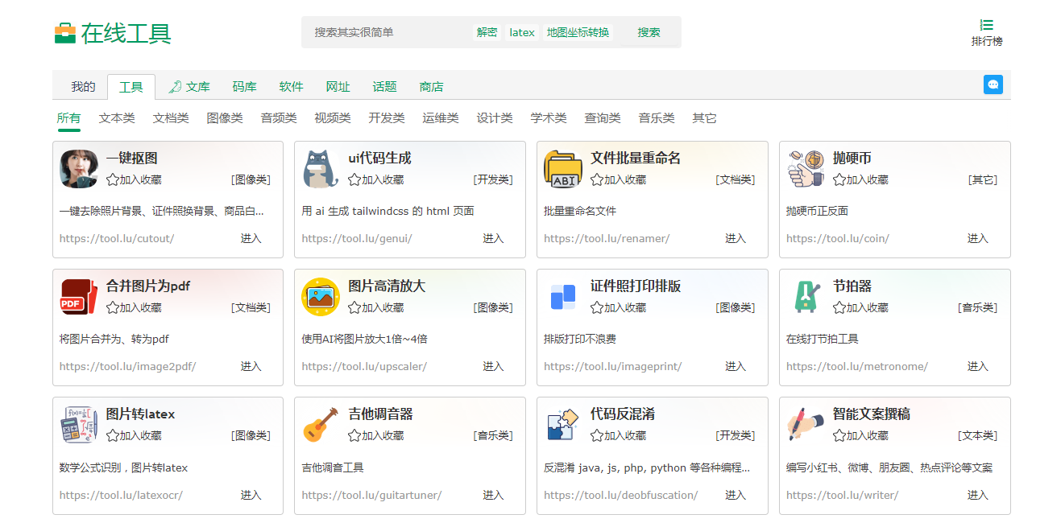1061x523 pixels.
Task: Select the 吉他调音器 guitar icon
Action: click(320, 421)
